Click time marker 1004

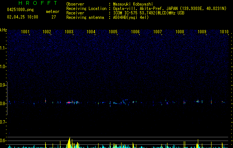click(x=91, y=31)
